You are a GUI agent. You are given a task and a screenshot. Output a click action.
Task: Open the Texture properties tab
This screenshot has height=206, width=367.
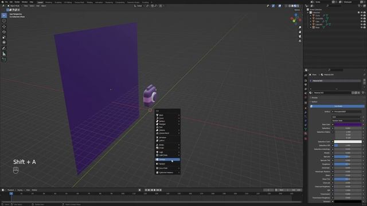(x=306, y=138)
